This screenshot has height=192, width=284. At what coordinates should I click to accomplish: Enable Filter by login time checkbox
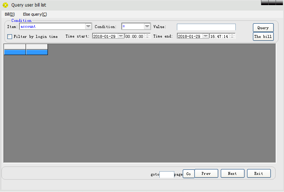click(x=10, y=36)
